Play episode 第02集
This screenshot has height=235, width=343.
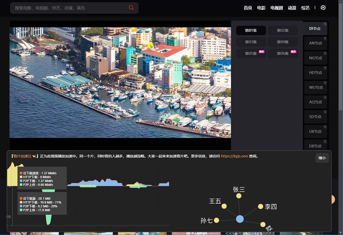pyautogui.click(x=283, y=30)
